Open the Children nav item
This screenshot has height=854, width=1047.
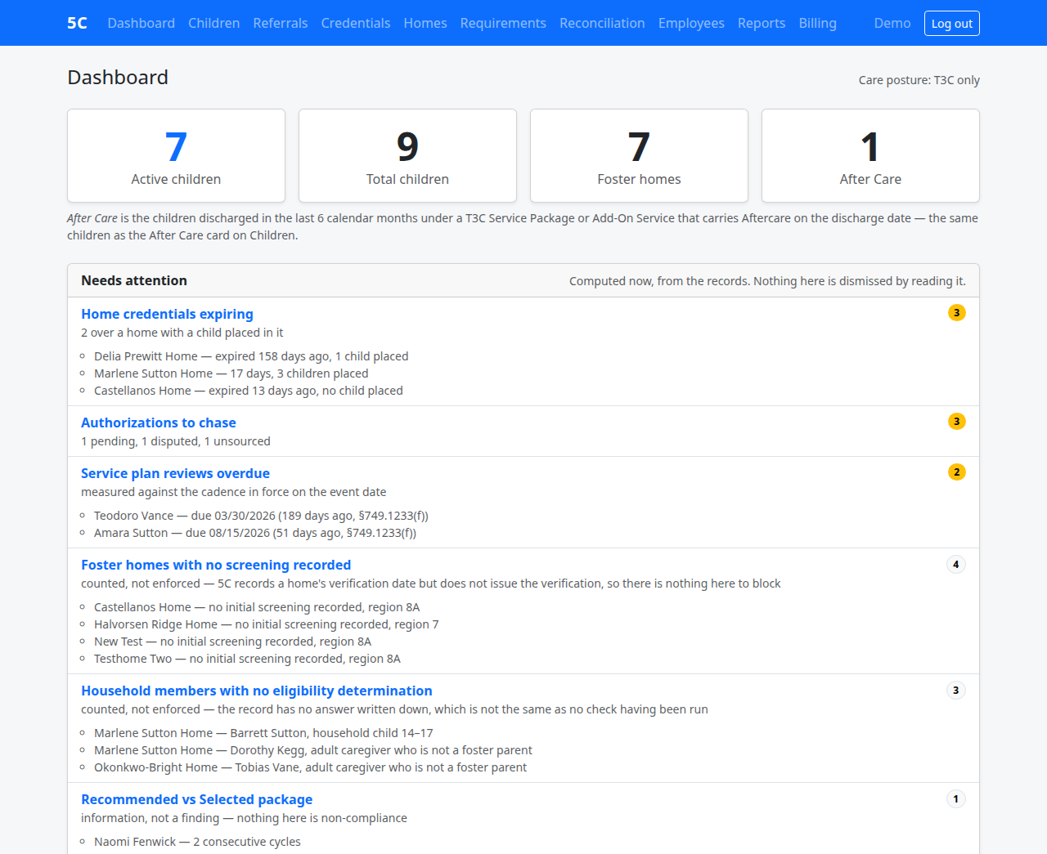pos(213,23)
